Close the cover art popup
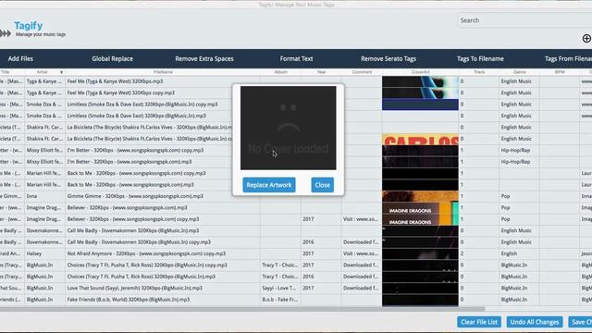592x333 pixels. (323, 185)
